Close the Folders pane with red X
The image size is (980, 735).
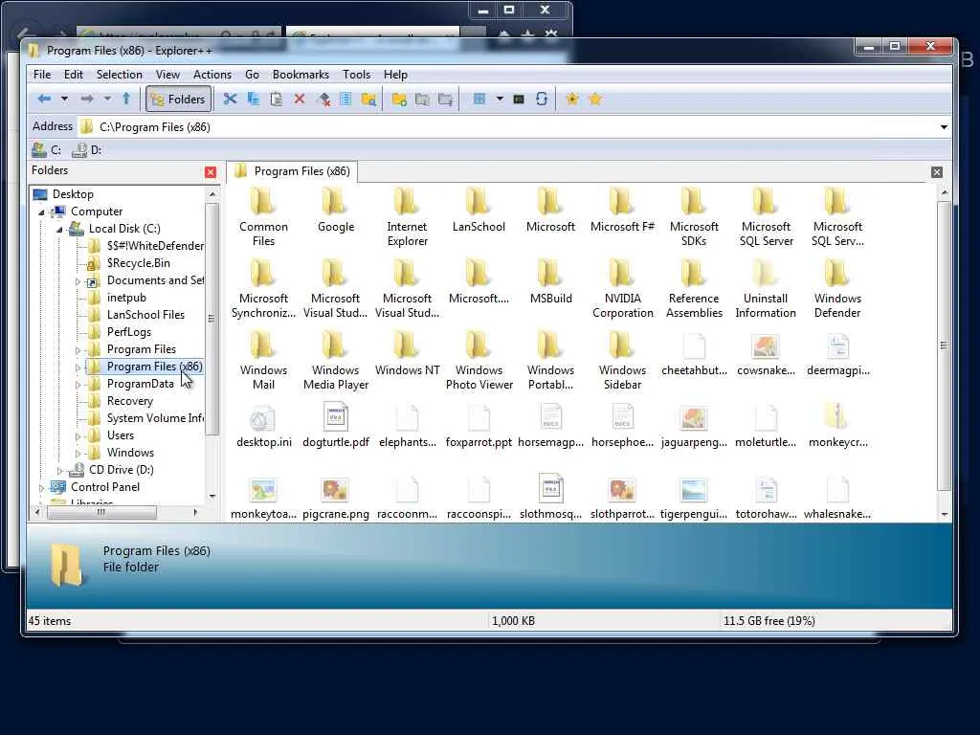(211, 172)
